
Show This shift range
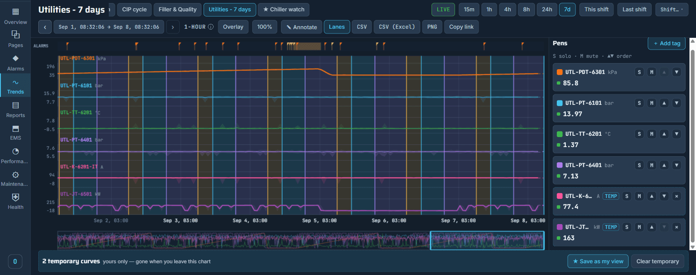(596, 10)
